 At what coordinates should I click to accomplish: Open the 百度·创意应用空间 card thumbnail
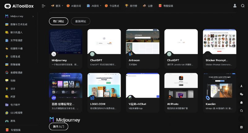click(65, 85)
